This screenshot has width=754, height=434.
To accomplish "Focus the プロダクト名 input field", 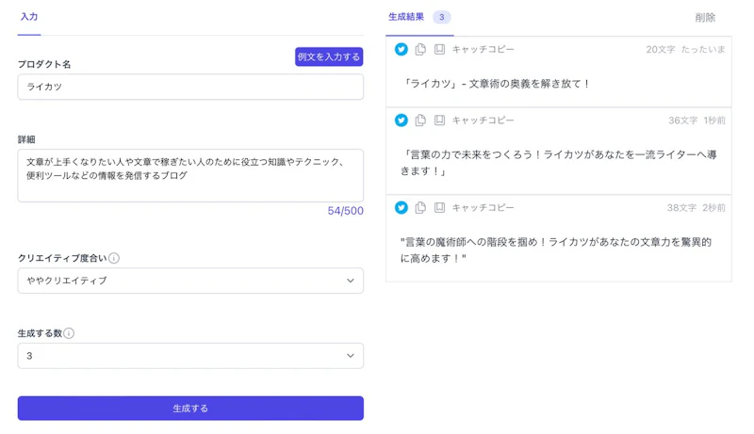I will point(190,87).
